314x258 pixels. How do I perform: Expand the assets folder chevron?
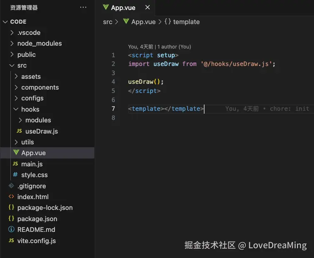click(x=16, y=76)
